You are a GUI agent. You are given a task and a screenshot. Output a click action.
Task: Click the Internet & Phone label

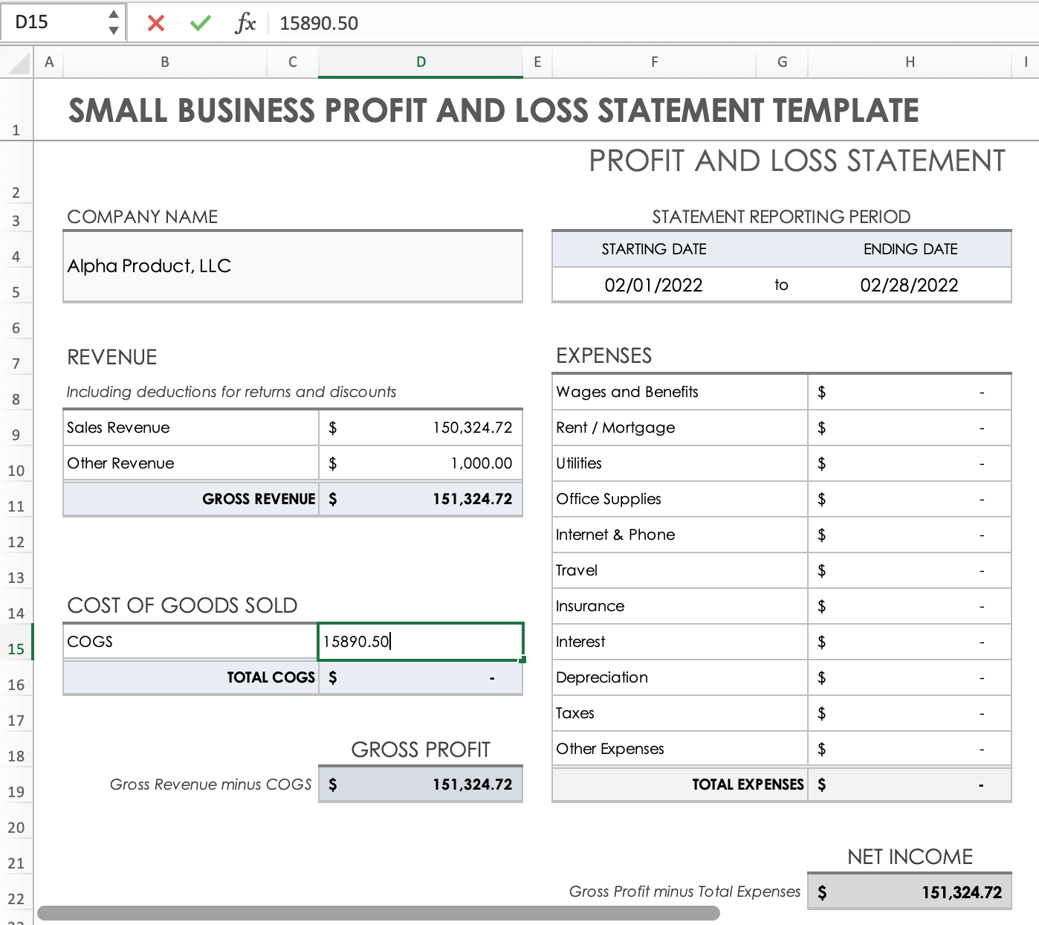click(x=615, y=535)
